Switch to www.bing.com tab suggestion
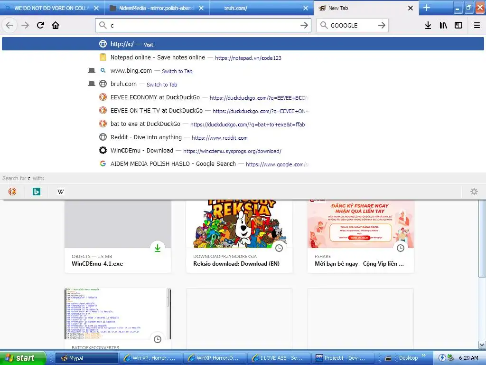The image size is (486, 365). (243, 71)
